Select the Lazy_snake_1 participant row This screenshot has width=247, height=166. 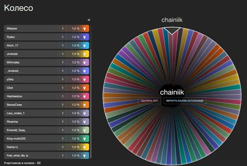tap(47, 113)
